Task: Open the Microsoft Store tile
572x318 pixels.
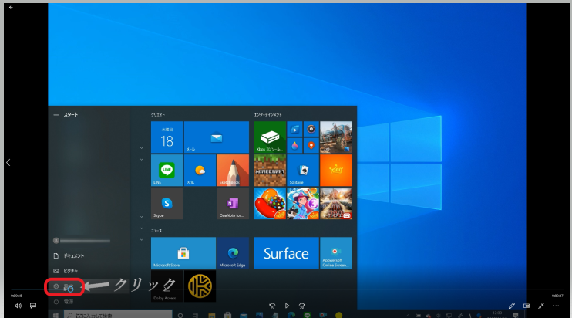Action: coord(183,252)
